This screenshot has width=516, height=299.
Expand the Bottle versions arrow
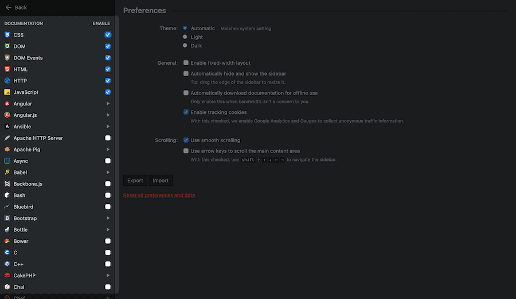pos(108,230)
